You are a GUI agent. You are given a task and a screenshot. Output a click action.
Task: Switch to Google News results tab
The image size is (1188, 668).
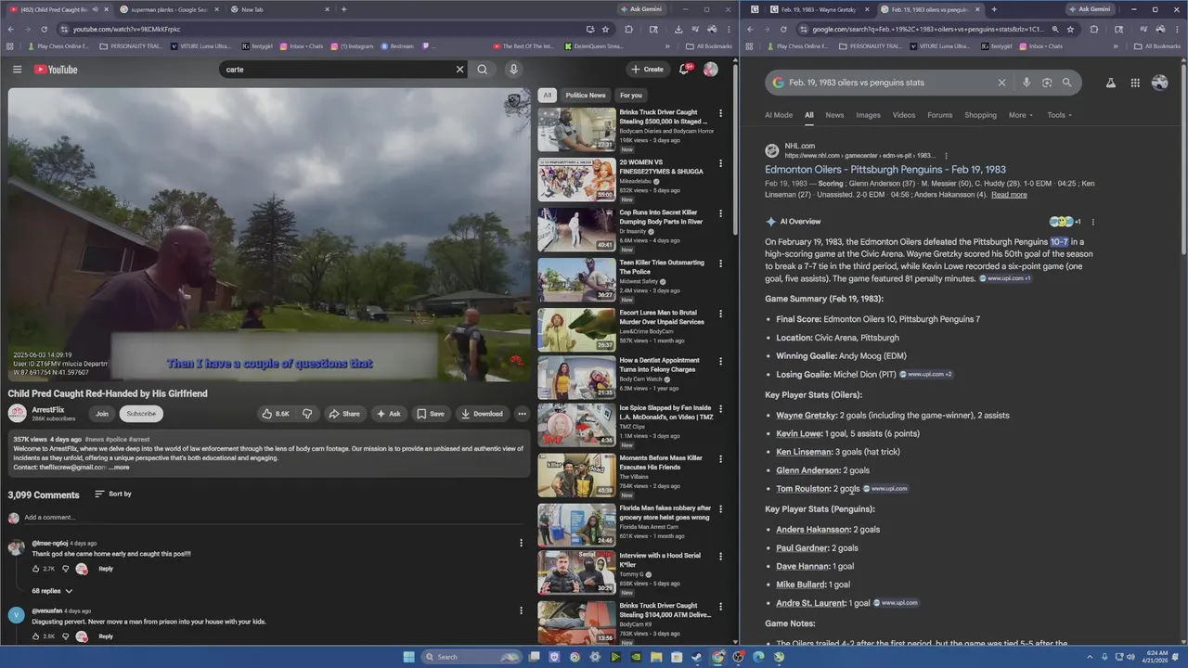tap(834, 115)
